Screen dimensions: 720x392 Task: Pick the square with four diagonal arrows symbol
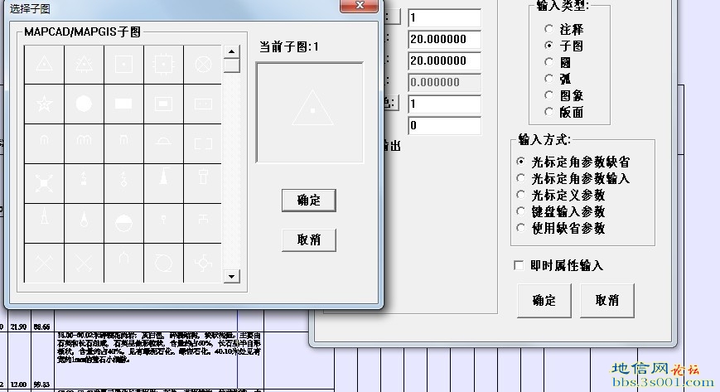pyautogui.click(x=44, y=183)
